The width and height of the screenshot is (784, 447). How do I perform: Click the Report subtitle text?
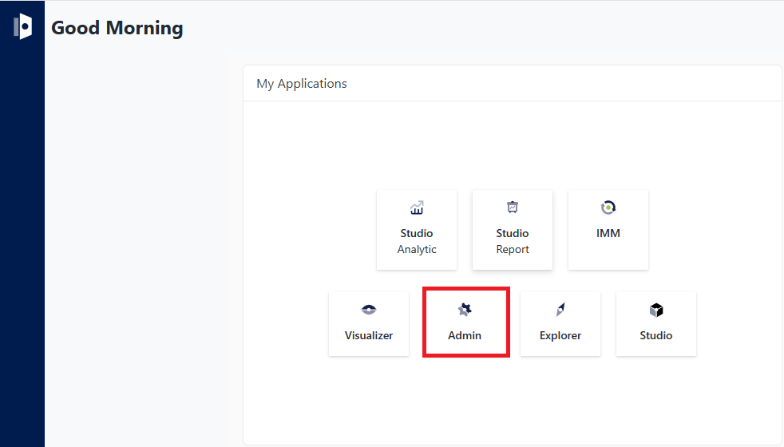click(513, 249)
